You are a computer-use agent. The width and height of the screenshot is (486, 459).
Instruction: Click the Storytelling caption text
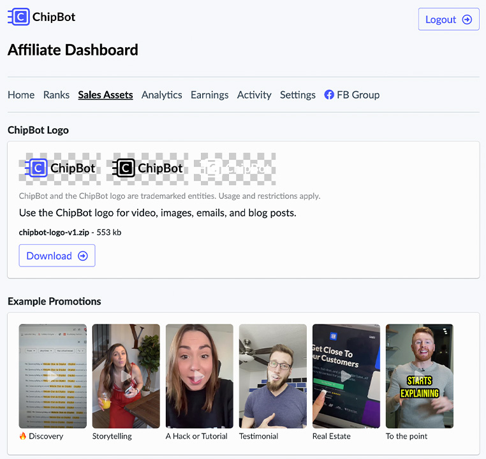112,436
